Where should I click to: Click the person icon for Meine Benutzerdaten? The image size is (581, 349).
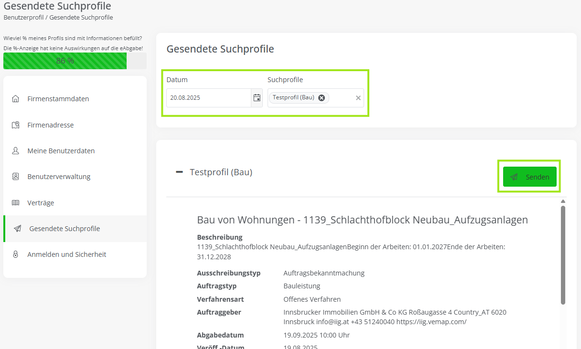[16, 151]
